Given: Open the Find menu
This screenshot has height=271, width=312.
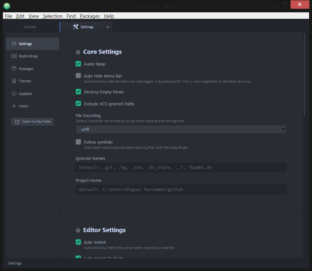Looking at the screenshot, I should pyautogui.click(x=71, y=16).
